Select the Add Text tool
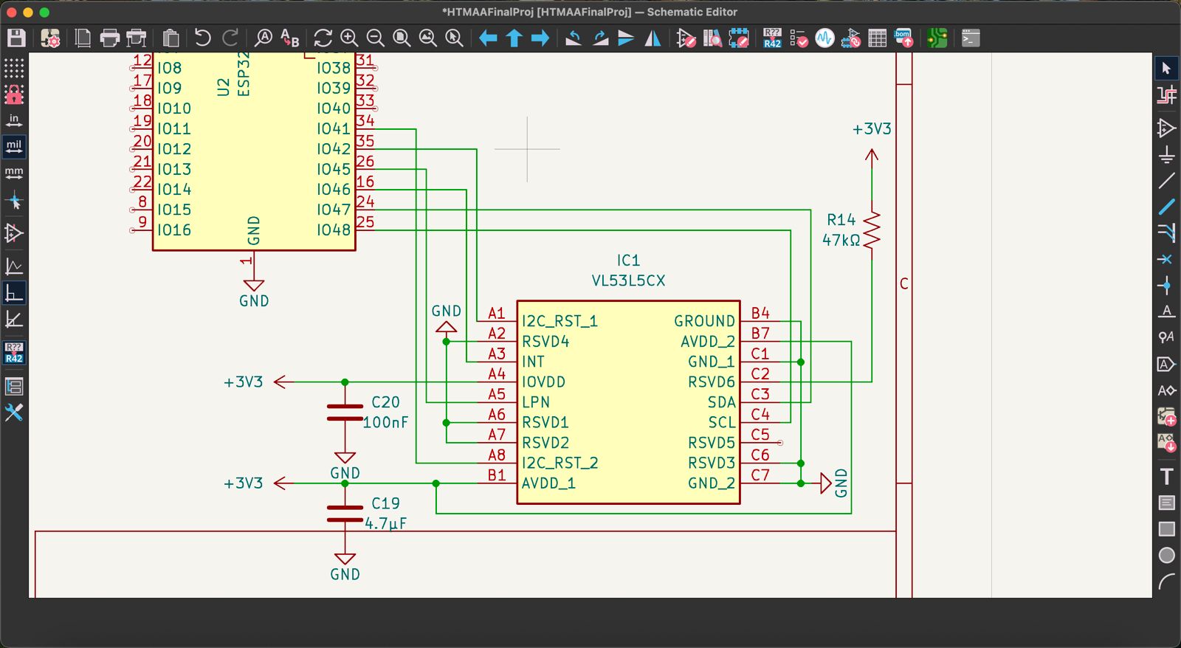1181x648 pixels. click(x=1166, y=477)
